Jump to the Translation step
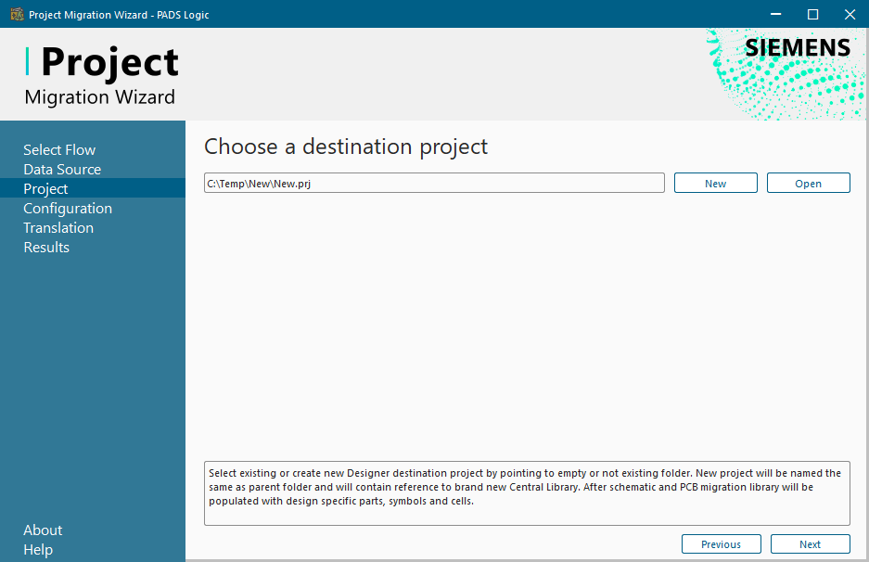This screenshot has height=562, width=869. pyautogui.click(x=58, y=228)
